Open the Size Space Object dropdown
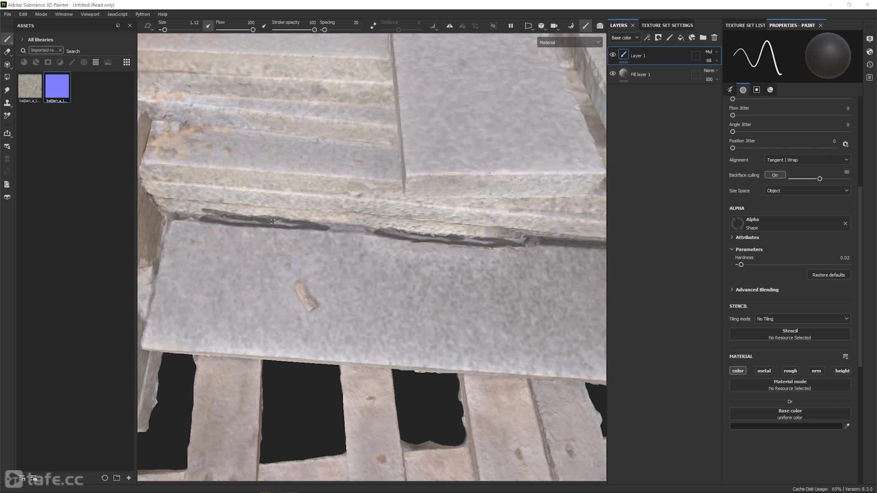 (x=807, y=191)
